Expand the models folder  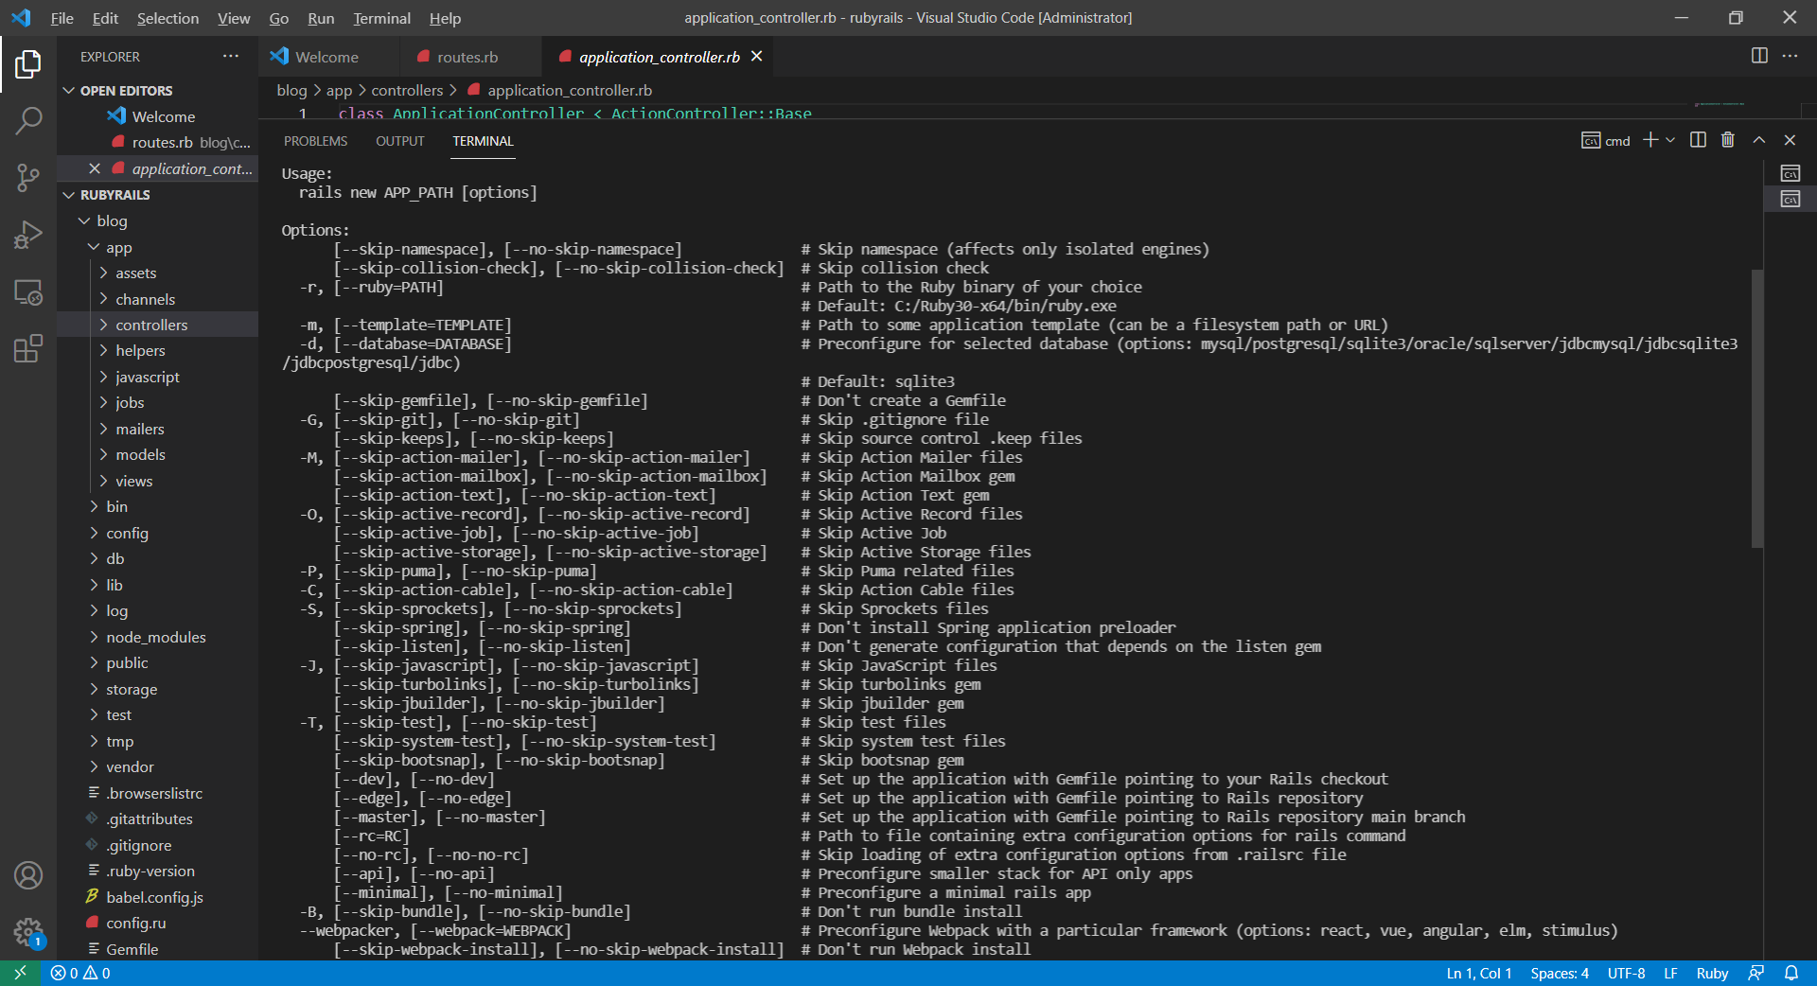coord(157,455)
